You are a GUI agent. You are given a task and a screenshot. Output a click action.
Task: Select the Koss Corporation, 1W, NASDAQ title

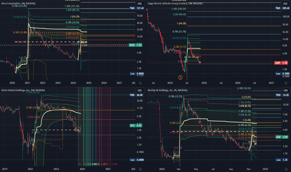point(18,3)
